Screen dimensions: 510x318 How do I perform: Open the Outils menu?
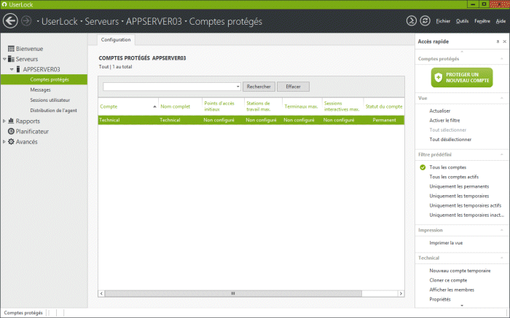pyautogui.click(x=462, y=21)
